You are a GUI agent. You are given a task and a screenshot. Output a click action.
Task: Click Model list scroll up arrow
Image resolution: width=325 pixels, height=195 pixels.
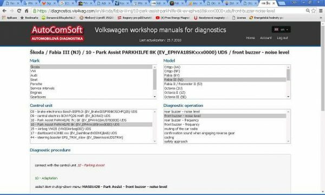(288, 67)
